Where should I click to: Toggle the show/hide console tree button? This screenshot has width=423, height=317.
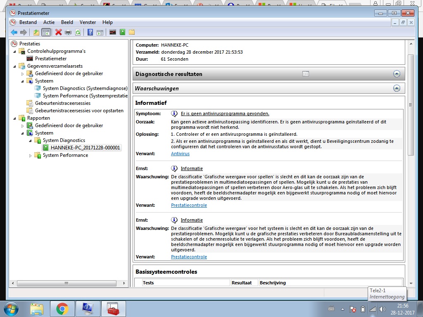[x=46, y=32]
